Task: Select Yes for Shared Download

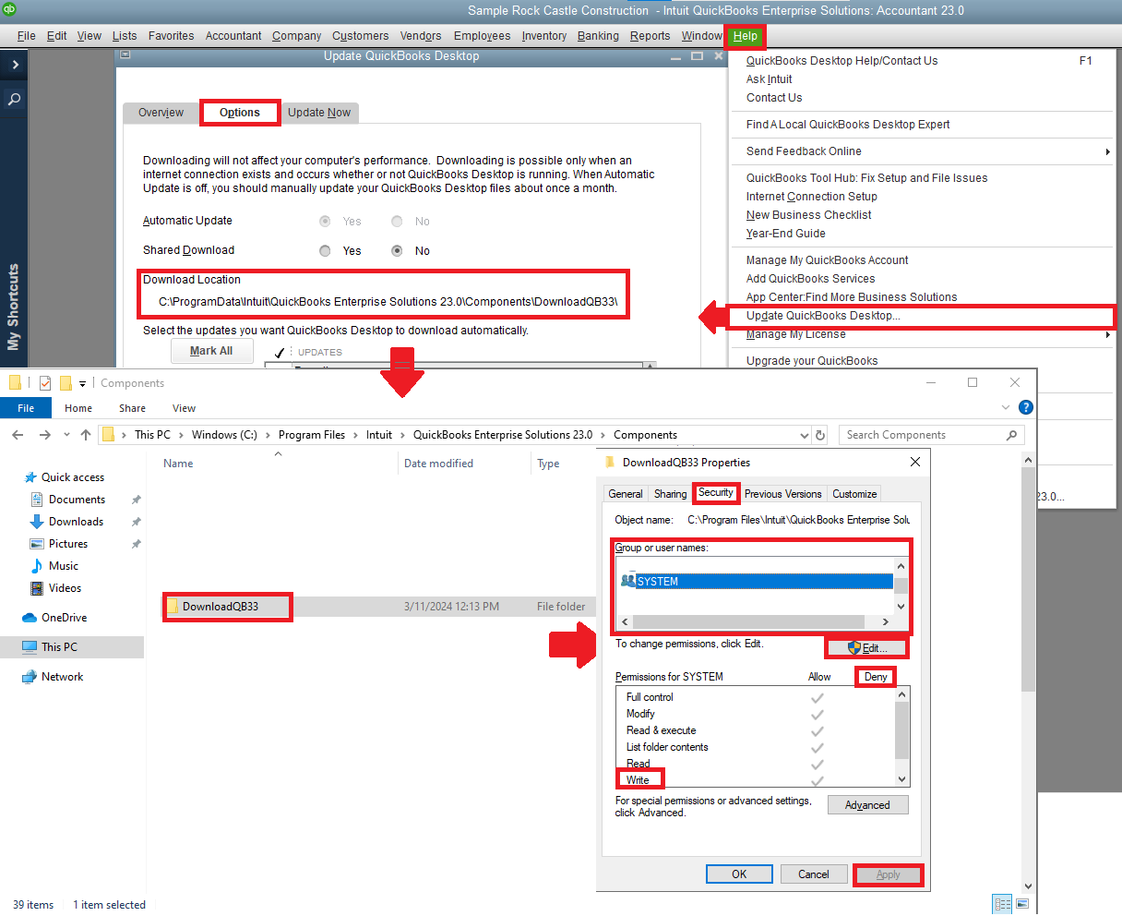Action: pyautogui.click(x=325, y=250)
